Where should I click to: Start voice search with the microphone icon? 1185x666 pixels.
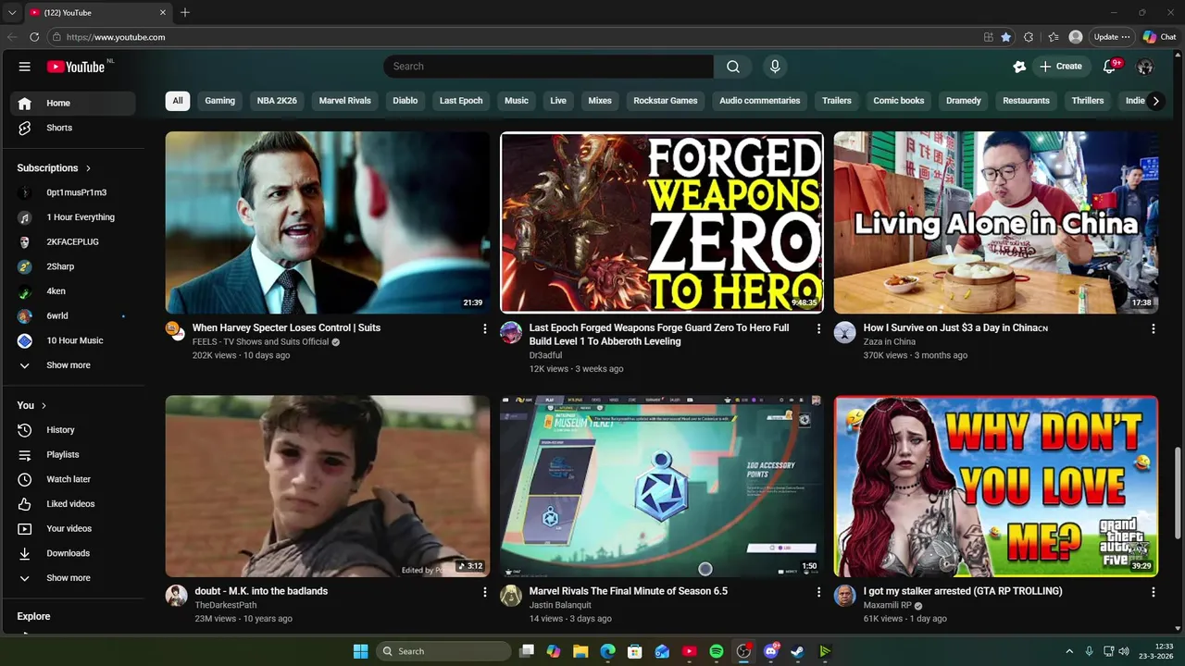775,67
